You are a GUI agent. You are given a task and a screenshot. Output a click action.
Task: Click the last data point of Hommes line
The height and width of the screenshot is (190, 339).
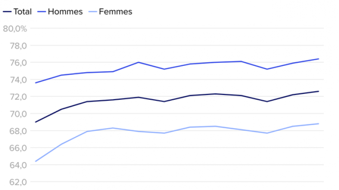click(x=319, y=59)
